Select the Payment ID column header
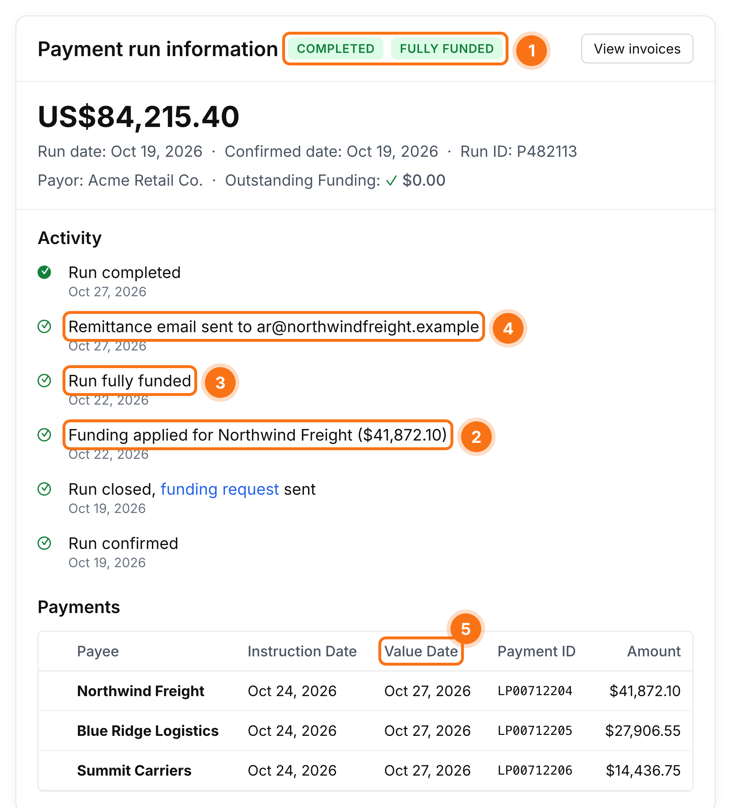The width and height of the screenshot is (731, 808). coord(536,651)
